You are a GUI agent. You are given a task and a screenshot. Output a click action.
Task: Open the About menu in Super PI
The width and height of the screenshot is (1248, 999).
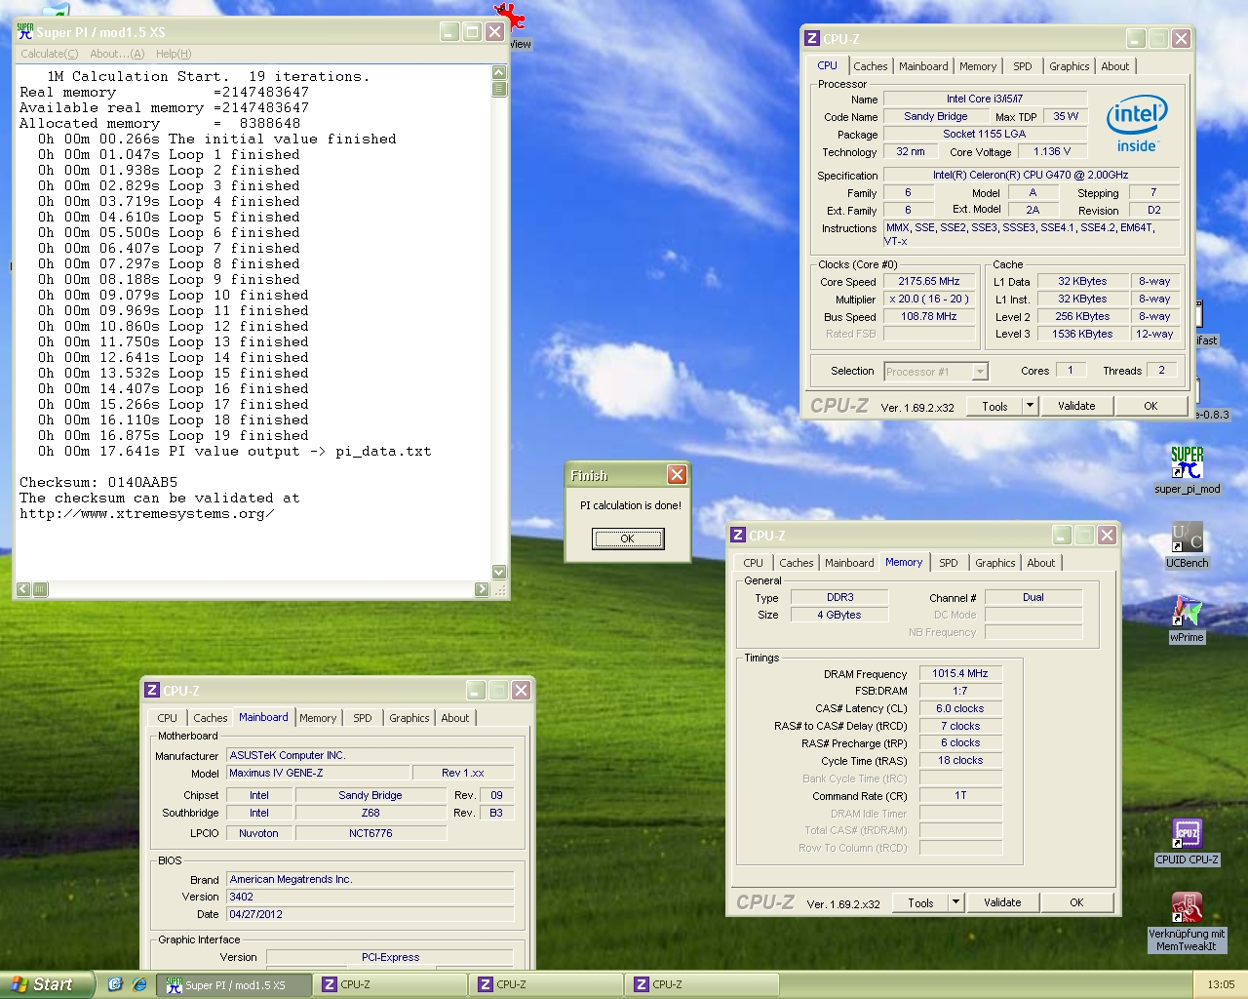tap(117, 54)
